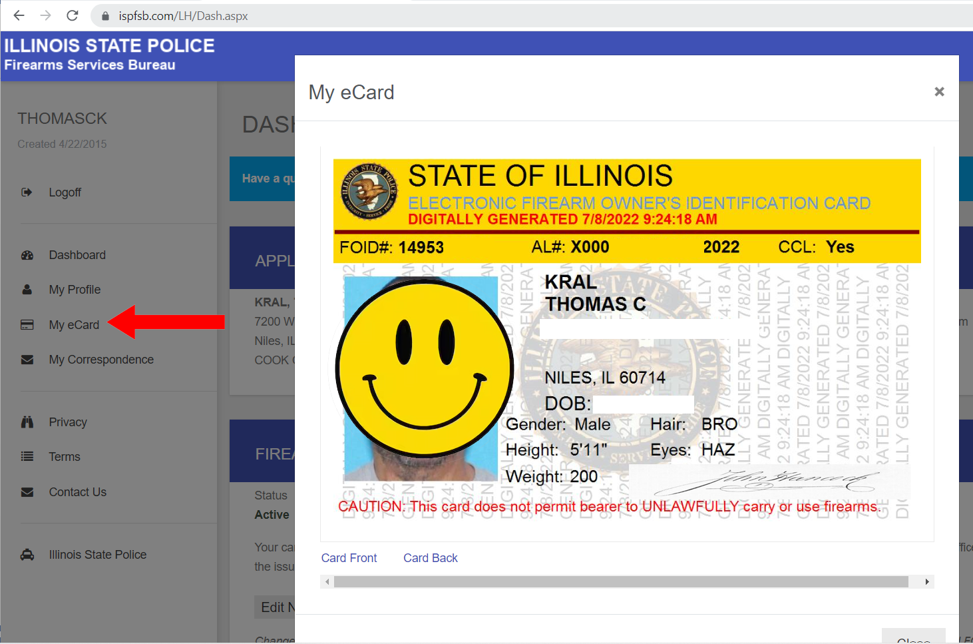Click the THOMASCK username text
This screenshot has height=644, width=973.
pos(62,119)
